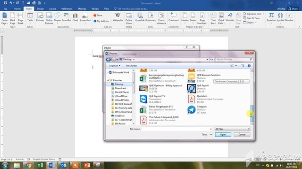This screenshot has height=169, width=302.
Task: Click the Share button
Action: [293, 9]
